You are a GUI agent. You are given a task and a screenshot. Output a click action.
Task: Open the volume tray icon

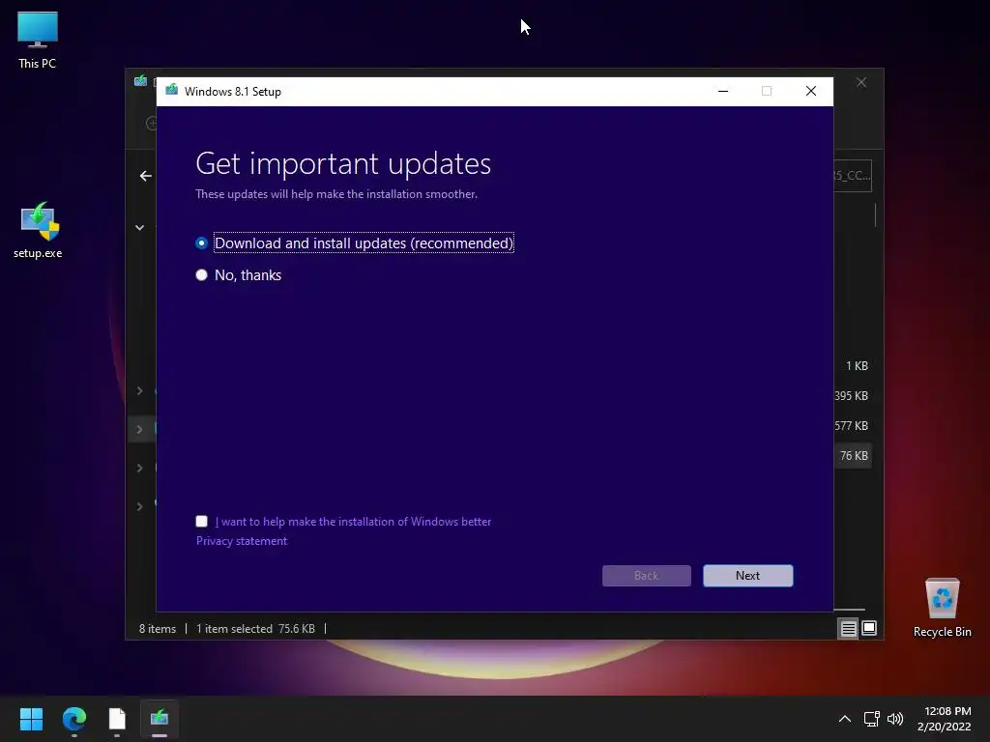[894, 719]
